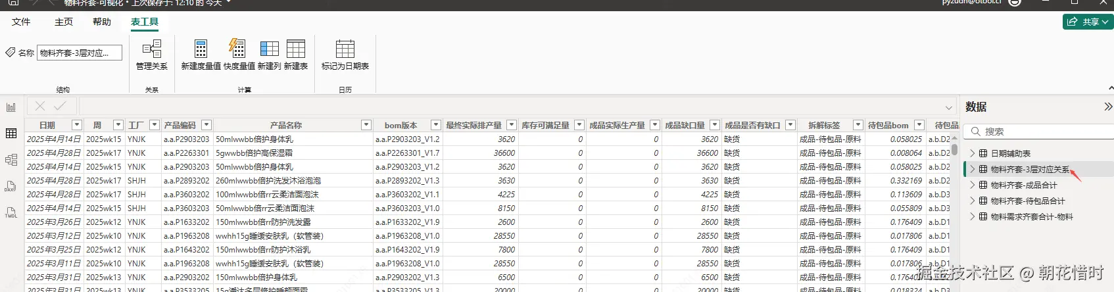Switch to the 帮助 ribbon tab
Screen dimensions: 1114x292
click(x=102, y=22)
